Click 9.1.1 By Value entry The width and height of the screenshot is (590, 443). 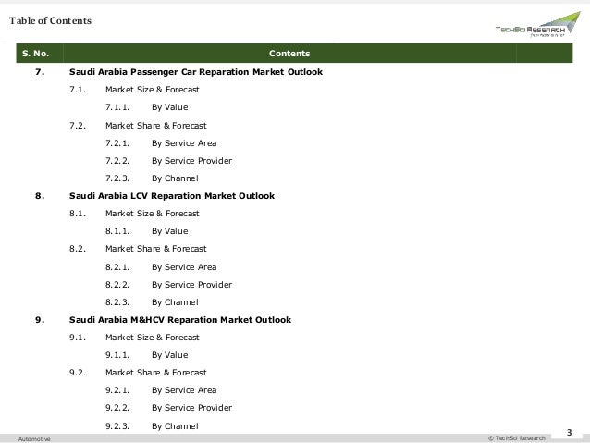pos(170,355)
